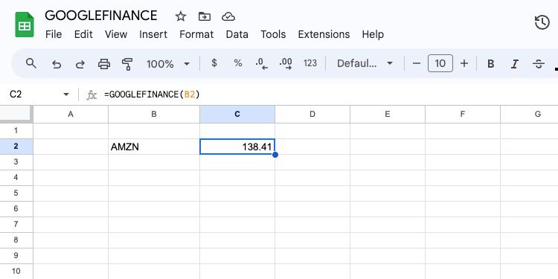Decrease decimal places
Image resolution: width=558 pixels, height=279 pixels.
[x=262, y=64]
